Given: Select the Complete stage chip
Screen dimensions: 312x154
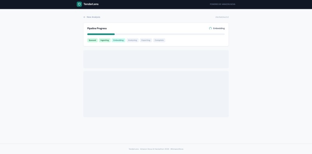Looking at the screenshot, I should (x=159, y=40).
